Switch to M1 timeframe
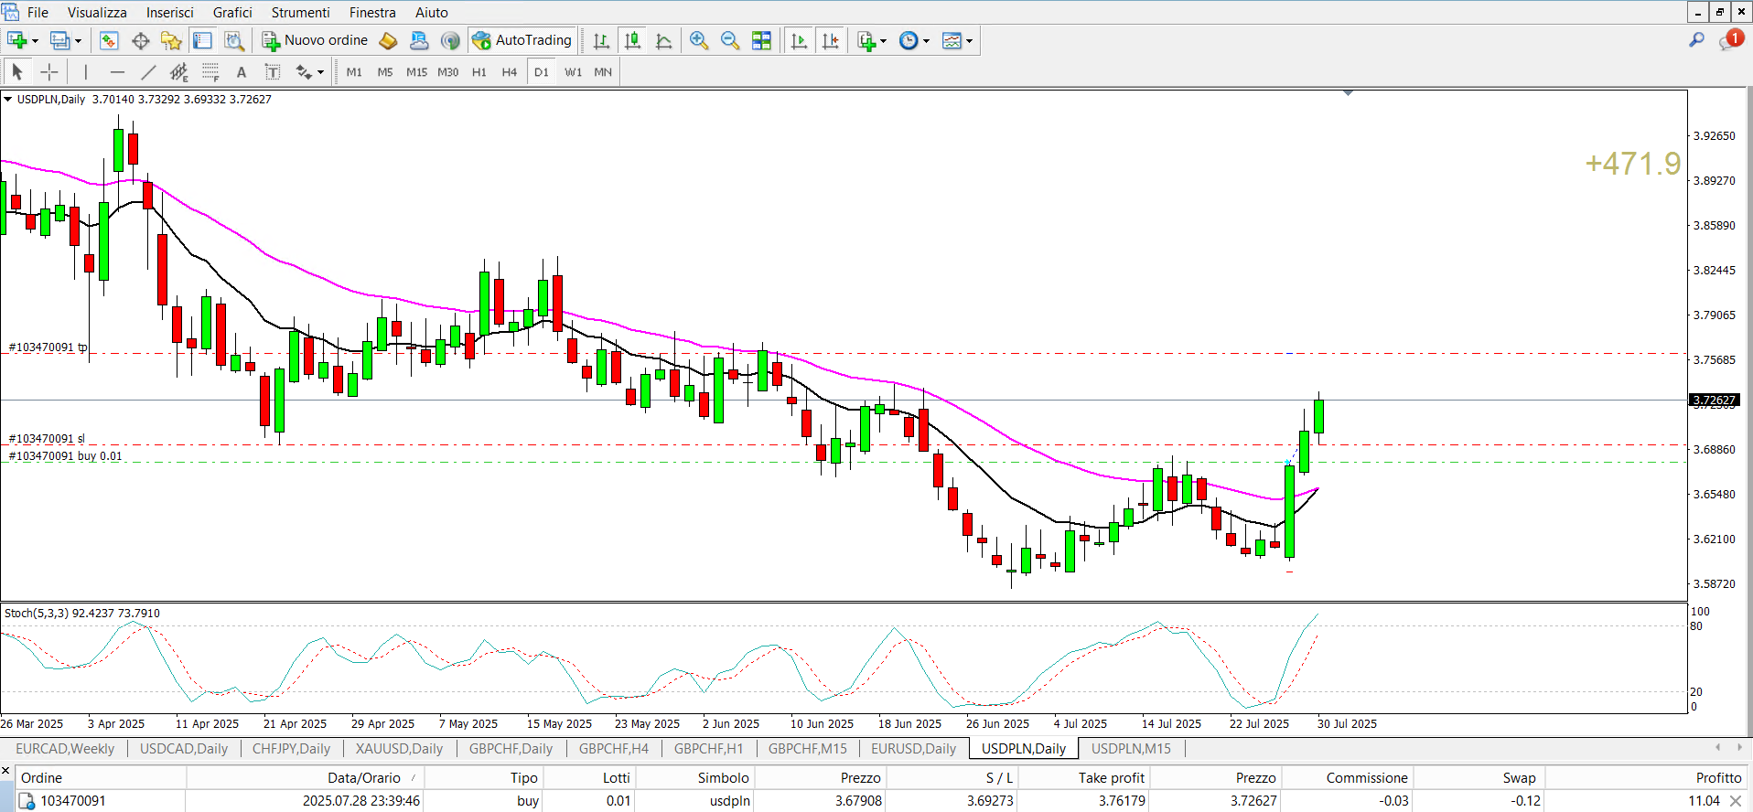The height and width of the screenshot is (812, 1753). 354,71
